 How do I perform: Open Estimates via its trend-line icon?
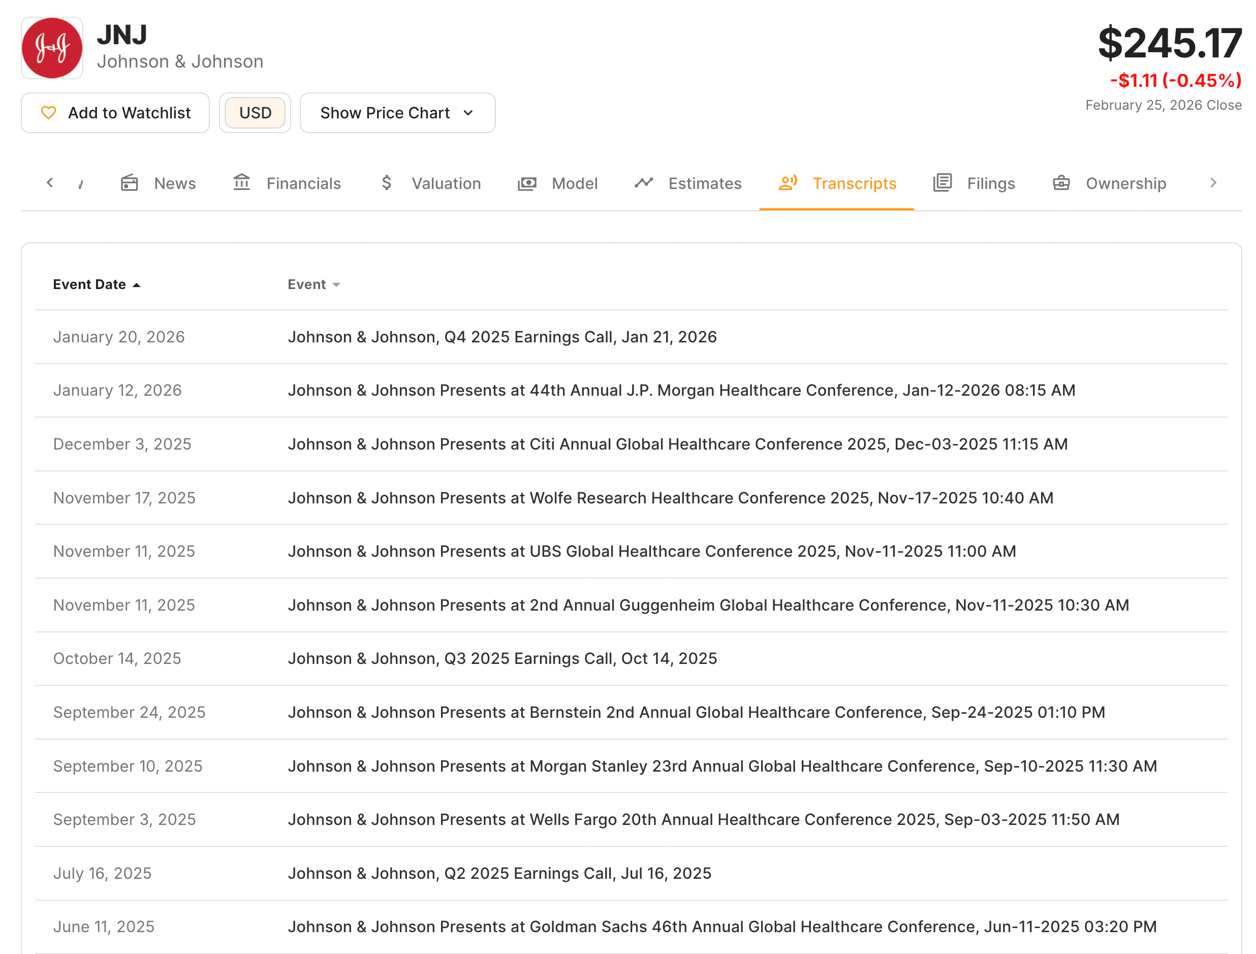tap(644, 183)
